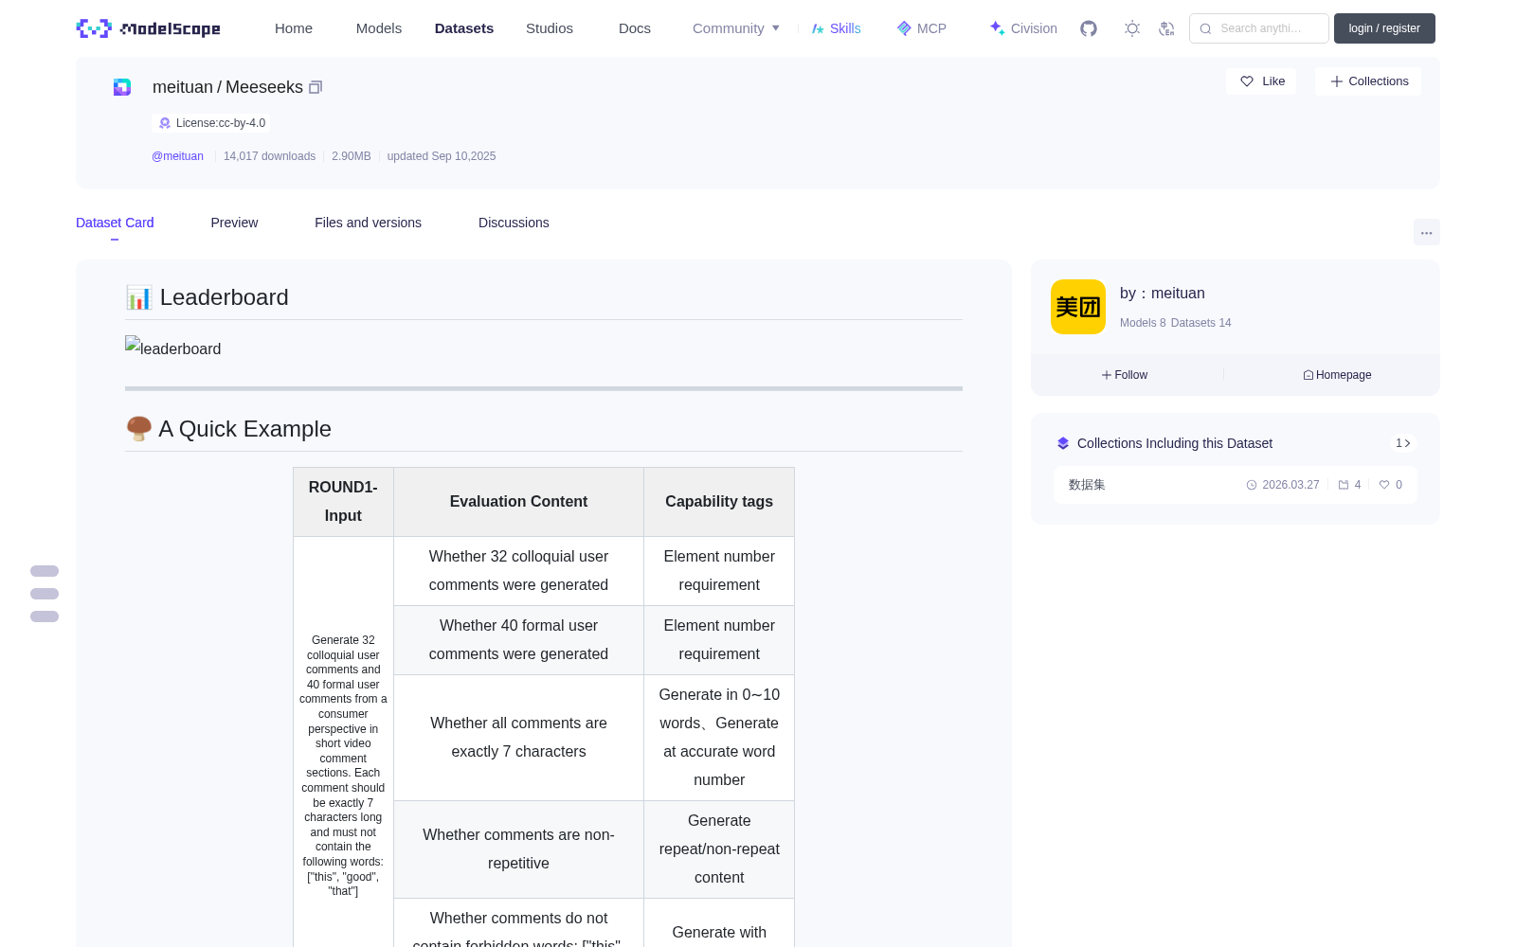Copy dataset name with the copy icon
The width and height of the screenshot is (1516, 947).
(316, 87)
